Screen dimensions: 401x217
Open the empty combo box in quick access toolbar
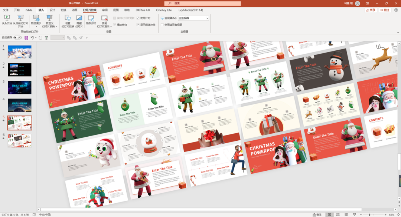(58, 38)
